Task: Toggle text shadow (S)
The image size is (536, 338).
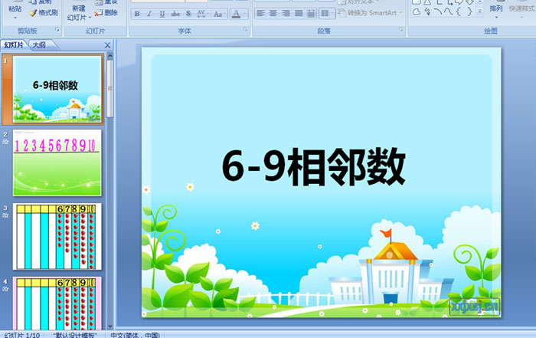Action: click(x=188, y=14)
